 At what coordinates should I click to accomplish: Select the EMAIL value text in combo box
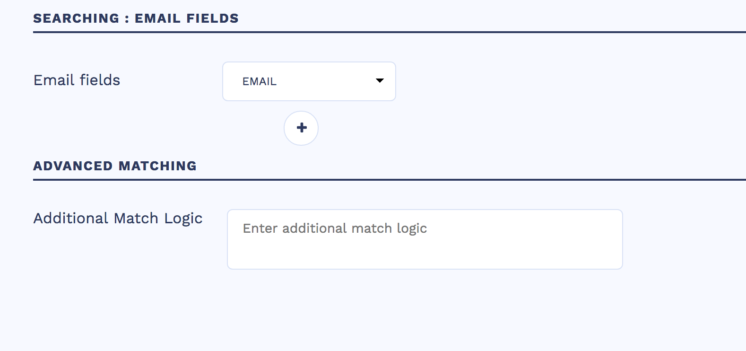tap(260, 82)
